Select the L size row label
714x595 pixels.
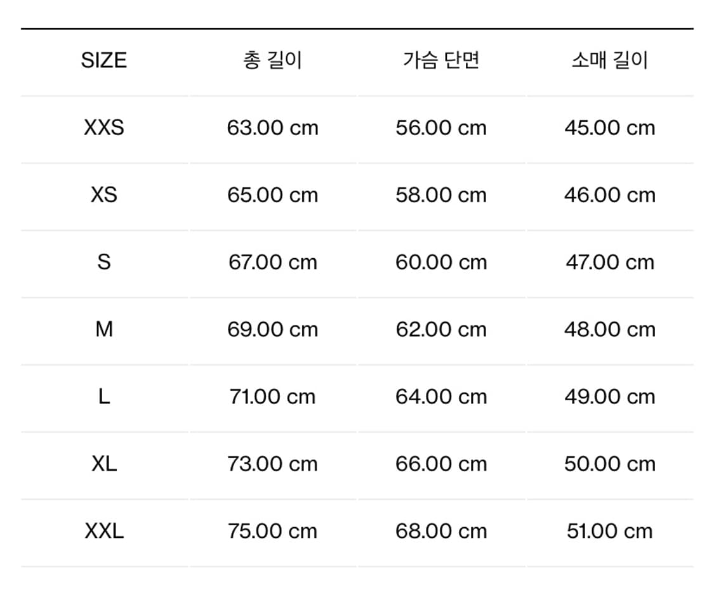[x=104, y=396]
